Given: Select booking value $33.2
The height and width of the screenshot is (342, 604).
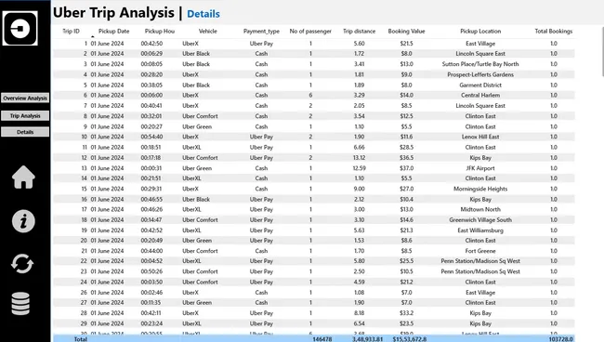Looking at the screenshot, I should 406,313.
